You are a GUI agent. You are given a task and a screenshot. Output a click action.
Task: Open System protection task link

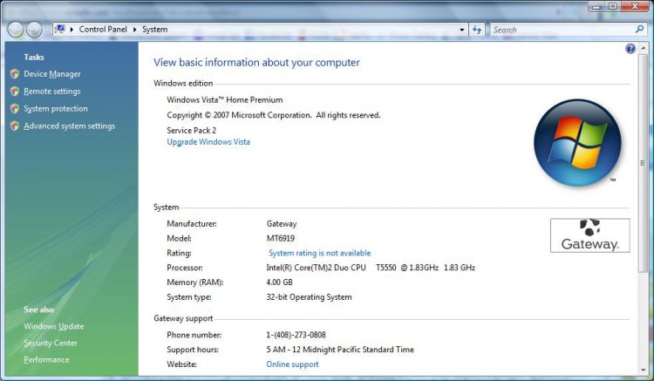56,108
